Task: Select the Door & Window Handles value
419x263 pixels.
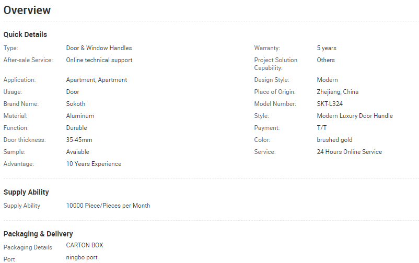Action: (x=99, y=48)
